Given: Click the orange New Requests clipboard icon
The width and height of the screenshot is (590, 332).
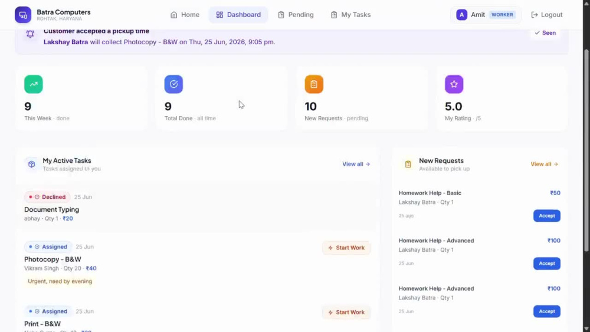Looking at the screenshot, I should 314,84.
